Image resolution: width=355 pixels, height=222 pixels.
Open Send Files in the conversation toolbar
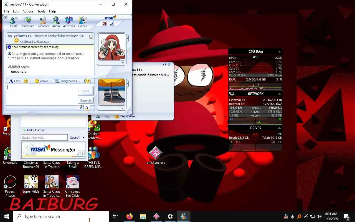click(x=27, y=22)
